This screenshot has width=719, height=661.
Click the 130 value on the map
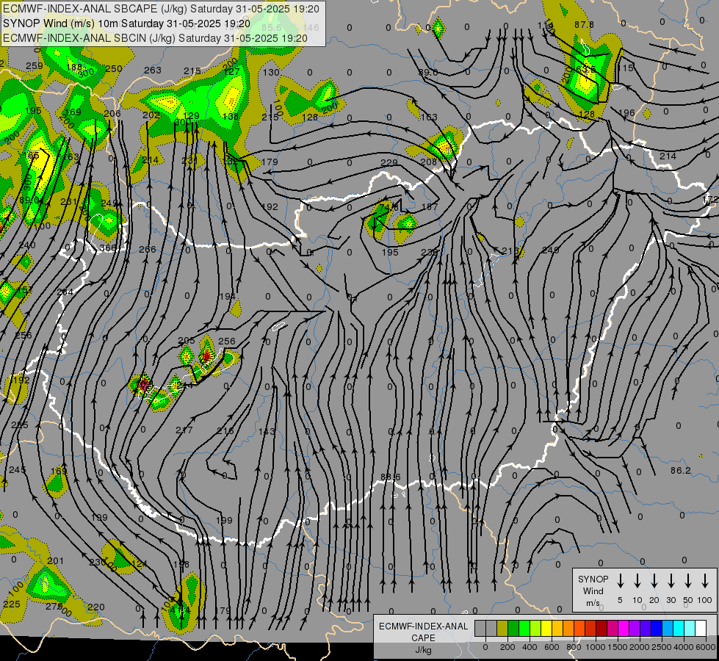click(271, 72)
